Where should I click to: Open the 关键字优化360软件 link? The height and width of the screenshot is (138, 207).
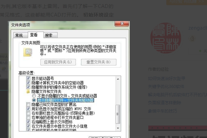[166, 87]
